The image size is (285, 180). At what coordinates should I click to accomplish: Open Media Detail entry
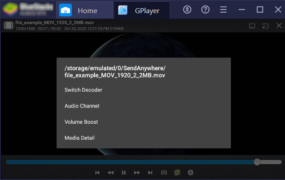pyautogui.click(x=144, y=138)
